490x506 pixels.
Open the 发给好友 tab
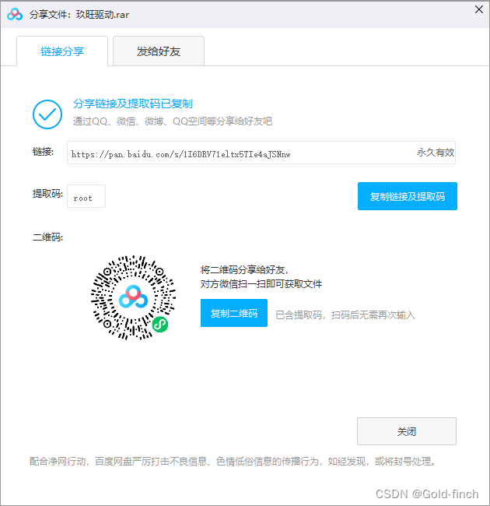click(159, 51)
